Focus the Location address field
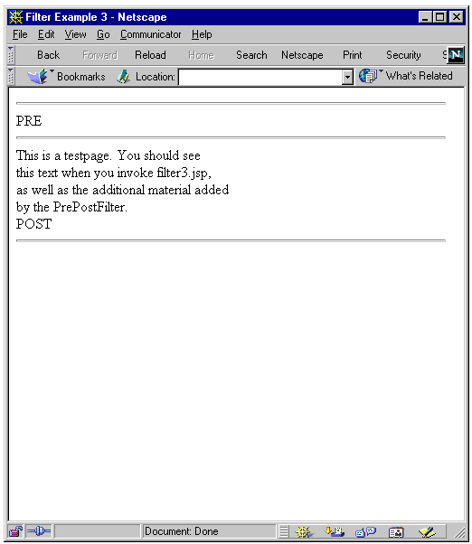This screenshot has width=472, height=544. pos(260,77)
